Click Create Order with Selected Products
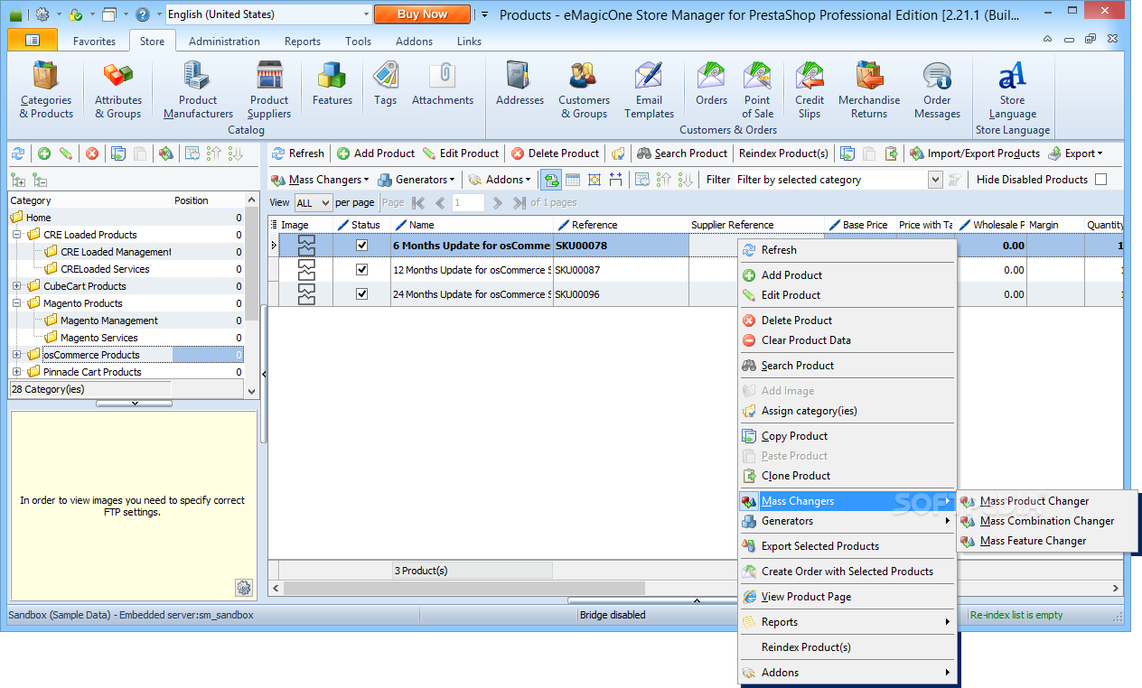 coord(847,572)
